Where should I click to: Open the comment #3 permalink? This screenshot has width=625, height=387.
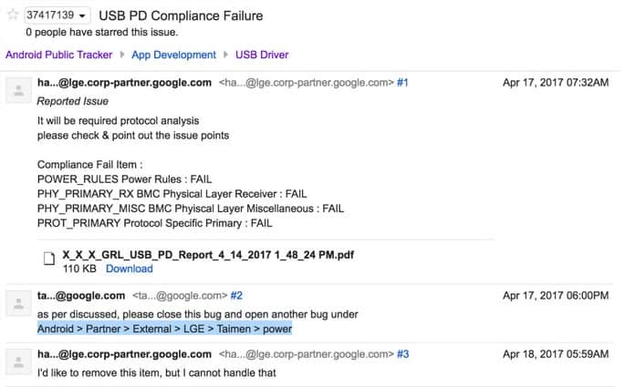coord(403,354)
